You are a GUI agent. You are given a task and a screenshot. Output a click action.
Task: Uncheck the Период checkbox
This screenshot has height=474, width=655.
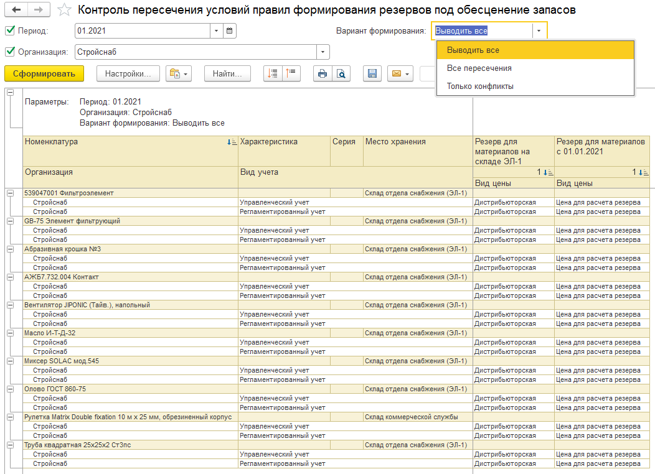click(x=9, y=30)
